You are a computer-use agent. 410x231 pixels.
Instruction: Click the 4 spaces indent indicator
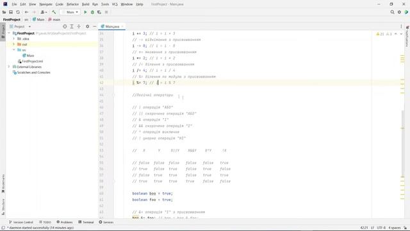coord(395,228)
